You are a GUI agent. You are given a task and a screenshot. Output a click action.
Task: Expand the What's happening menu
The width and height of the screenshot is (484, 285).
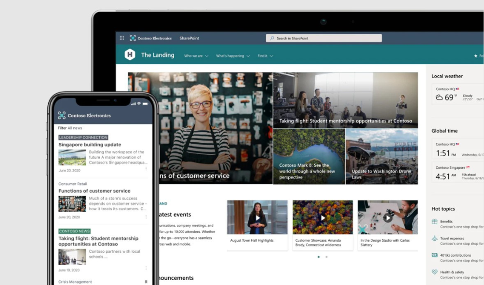point(233,56)
